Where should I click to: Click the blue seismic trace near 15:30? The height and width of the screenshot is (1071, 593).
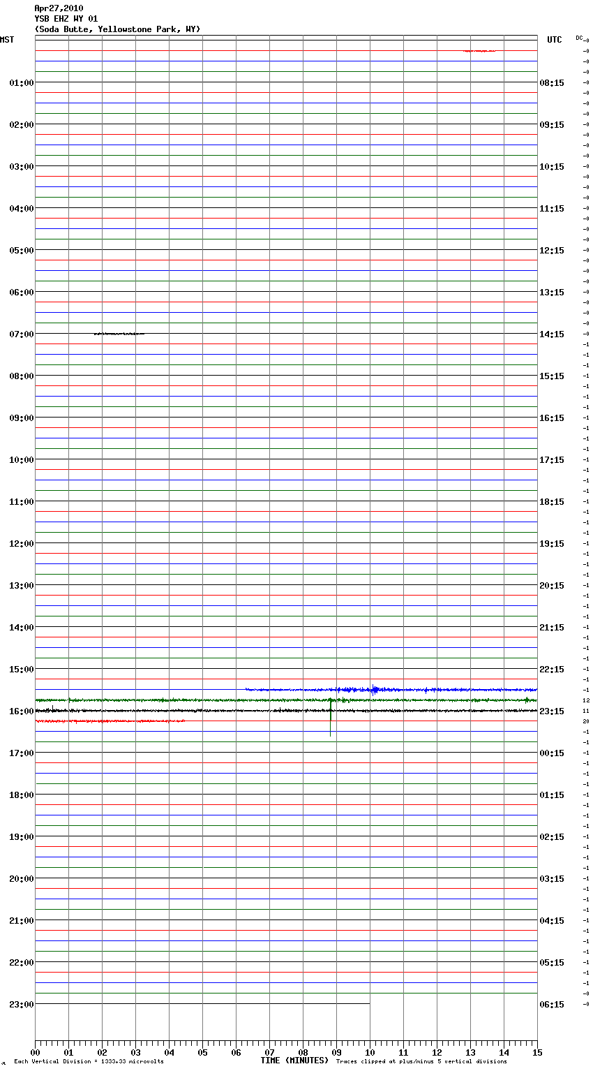click(x=391, y=690)
